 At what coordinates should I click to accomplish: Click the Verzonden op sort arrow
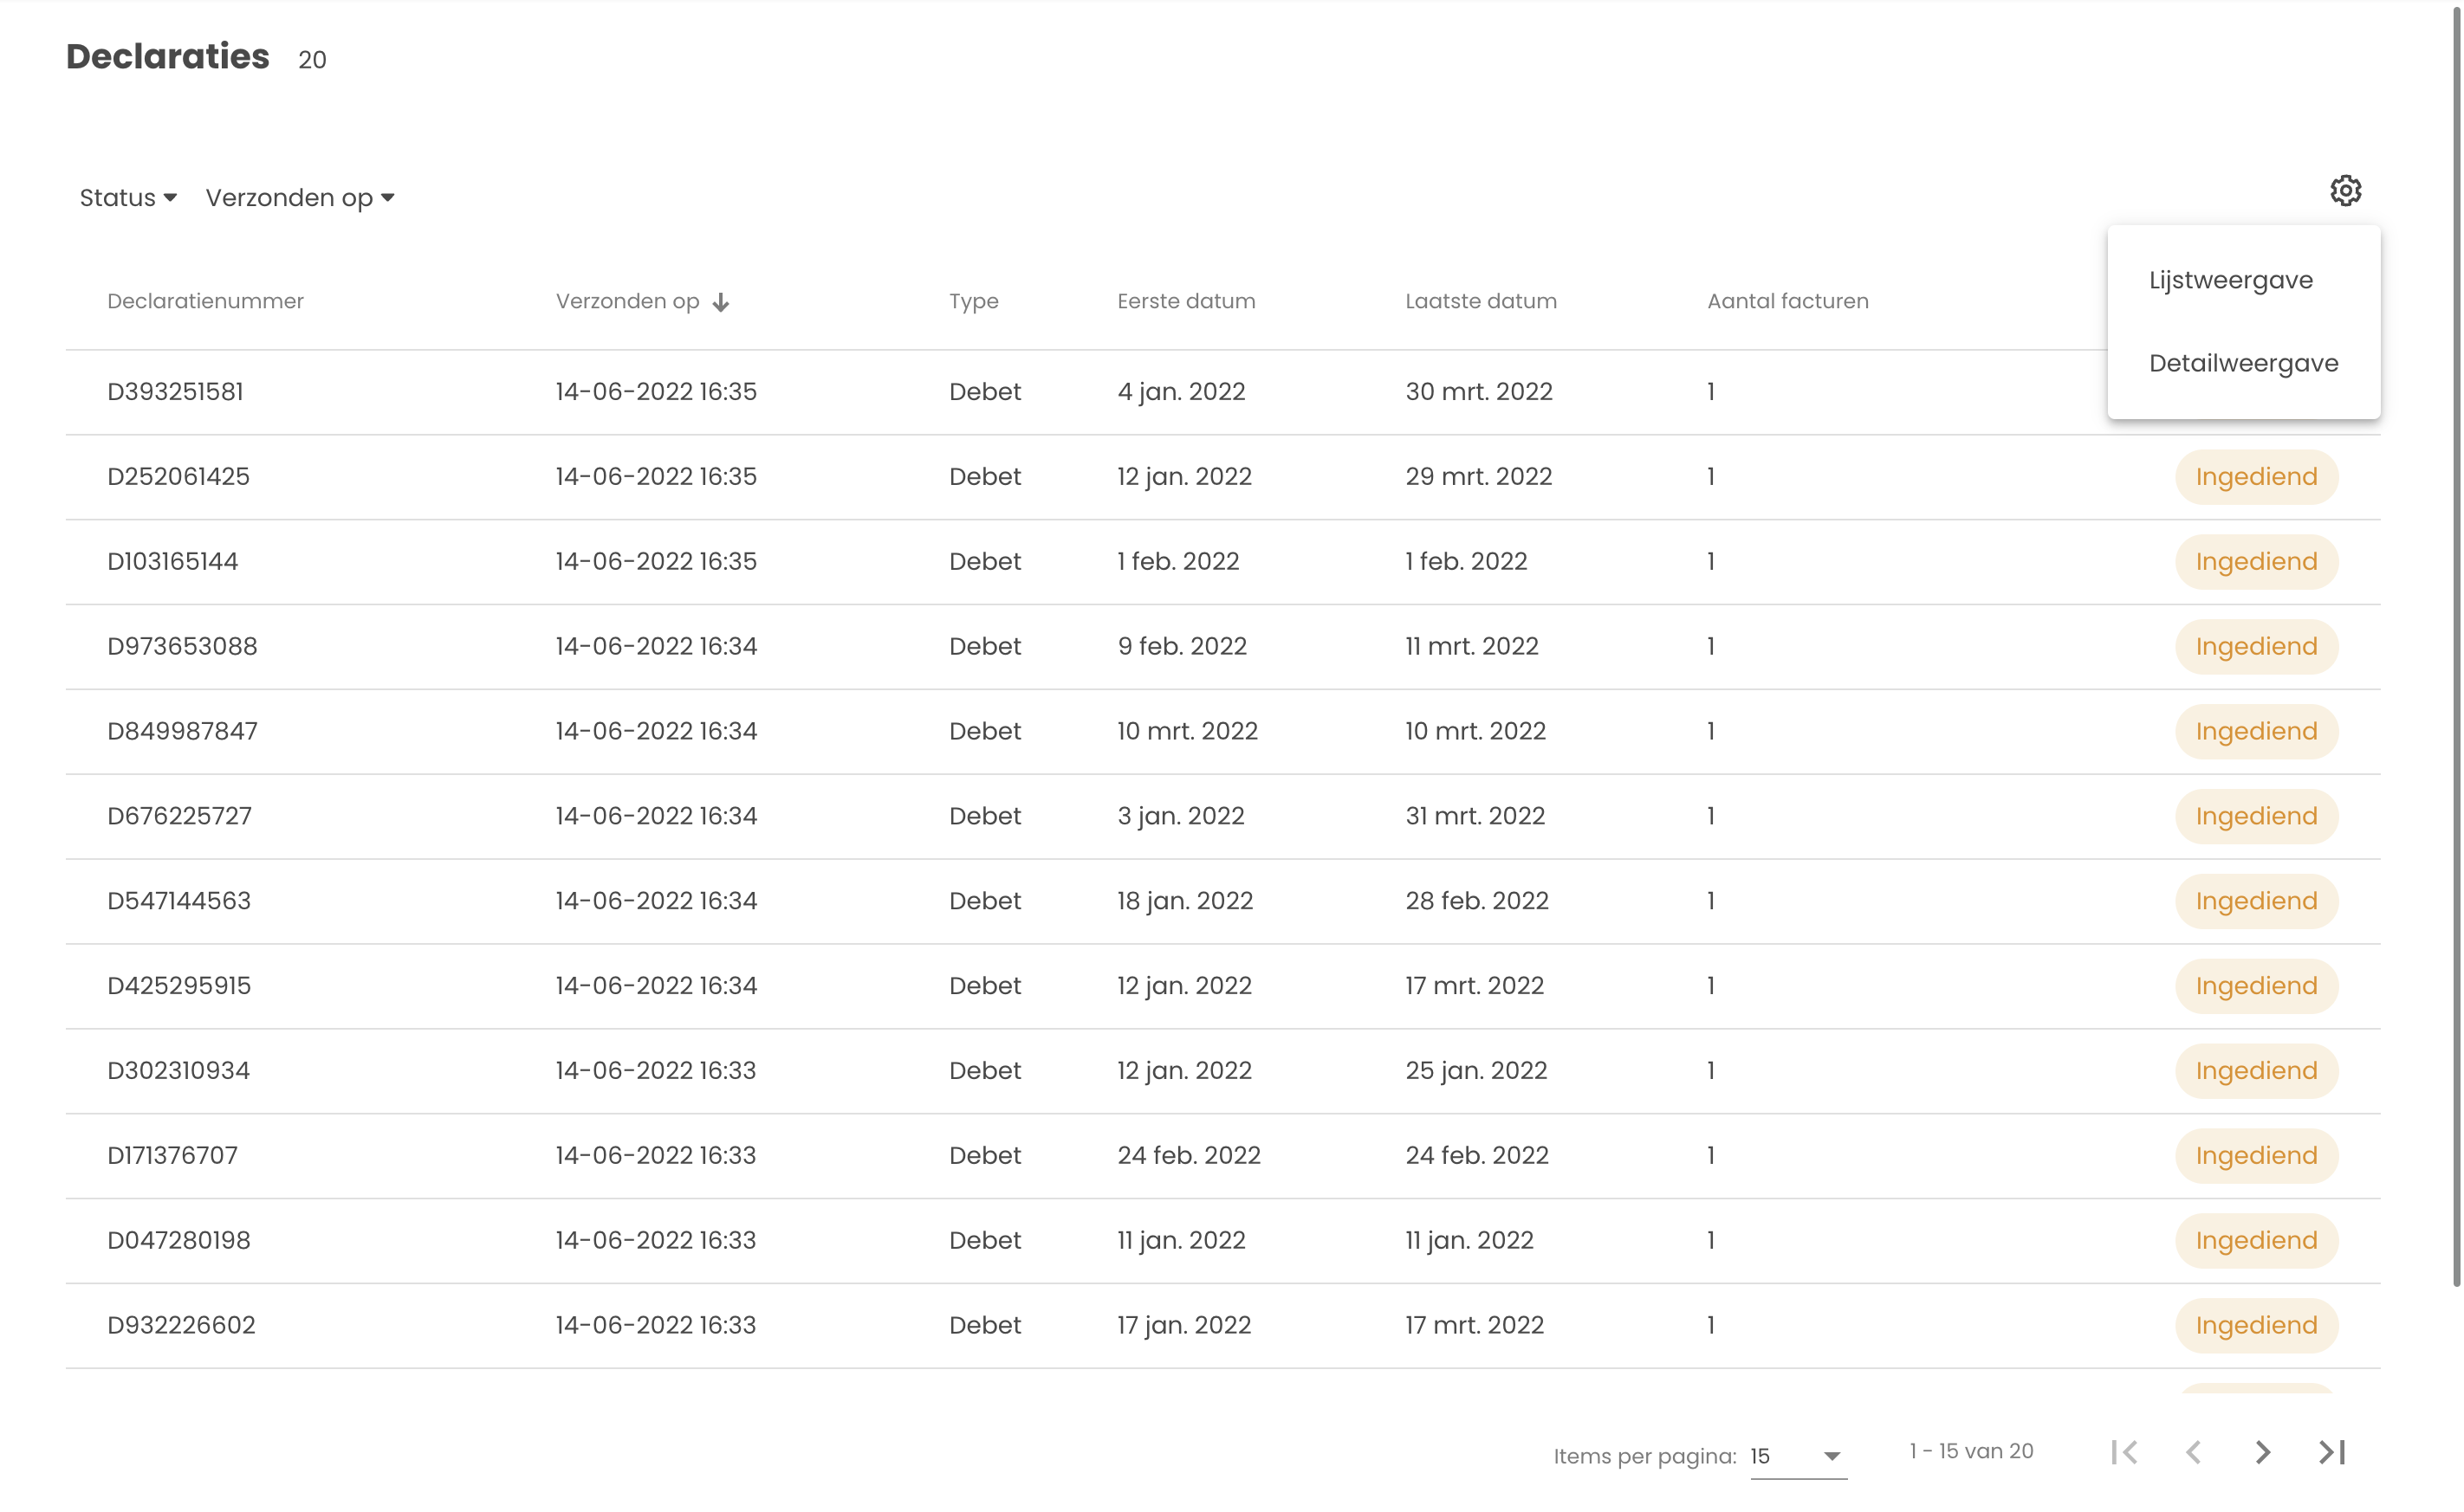[720, 302]
